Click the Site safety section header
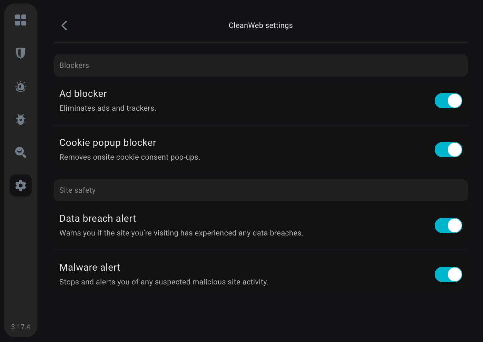Image resolution: width=483 pixels, height=342 pixels. coord(261,190)
